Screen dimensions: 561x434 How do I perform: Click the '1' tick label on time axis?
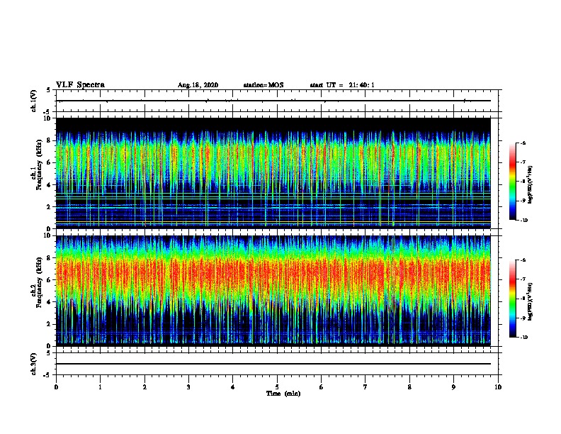[x=100, y=387]
